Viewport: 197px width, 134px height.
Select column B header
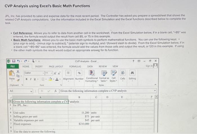coord(79,97)
